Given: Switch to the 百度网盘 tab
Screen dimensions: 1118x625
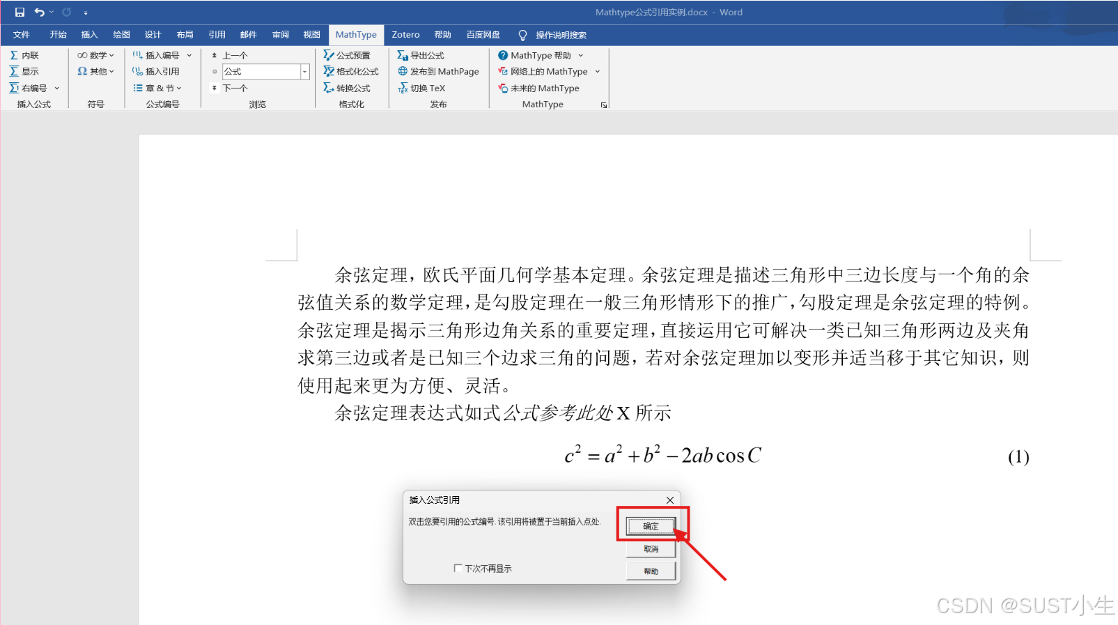Looking at the screenshot, I should tap(483, 35).
